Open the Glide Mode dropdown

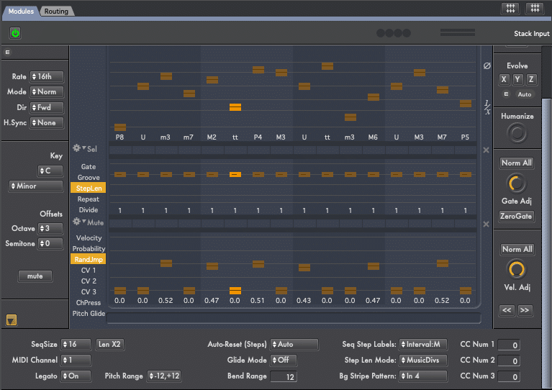point(284,360)
